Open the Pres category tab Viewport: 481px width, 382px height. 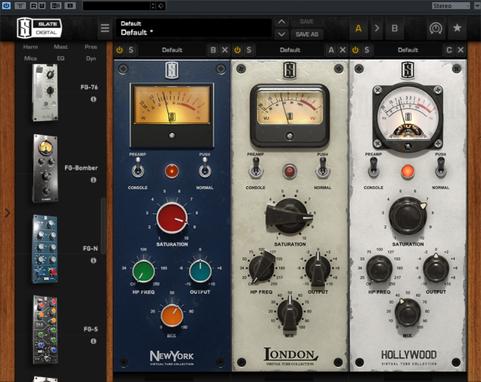pyautogui.click(x=91, y=47)
